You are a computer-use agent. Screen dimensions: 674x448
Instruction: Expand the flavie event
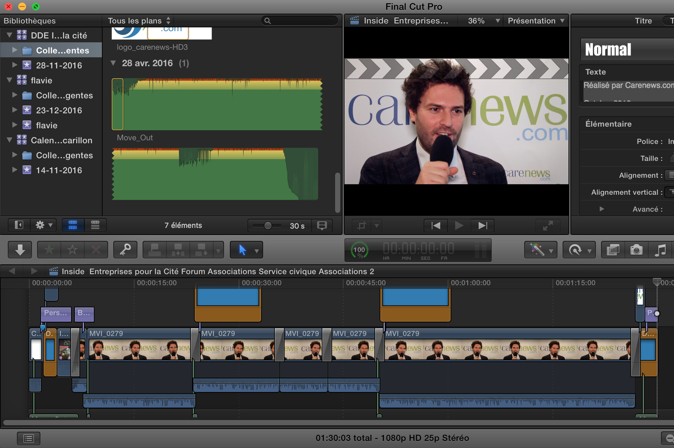click(x=14, y=125)
